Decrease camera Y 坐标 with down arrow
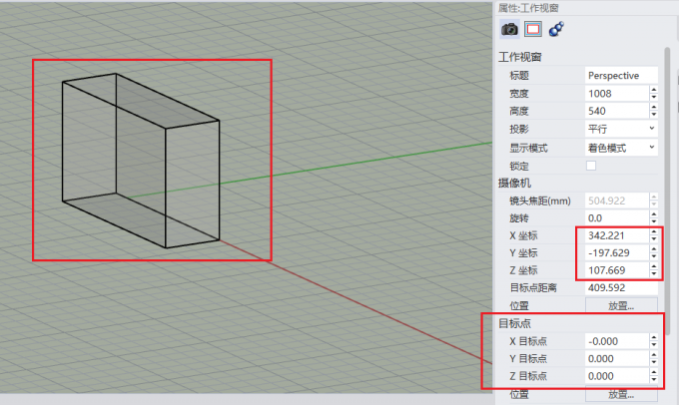Viewport: 679px width, 405px height. tap(654, 256)
